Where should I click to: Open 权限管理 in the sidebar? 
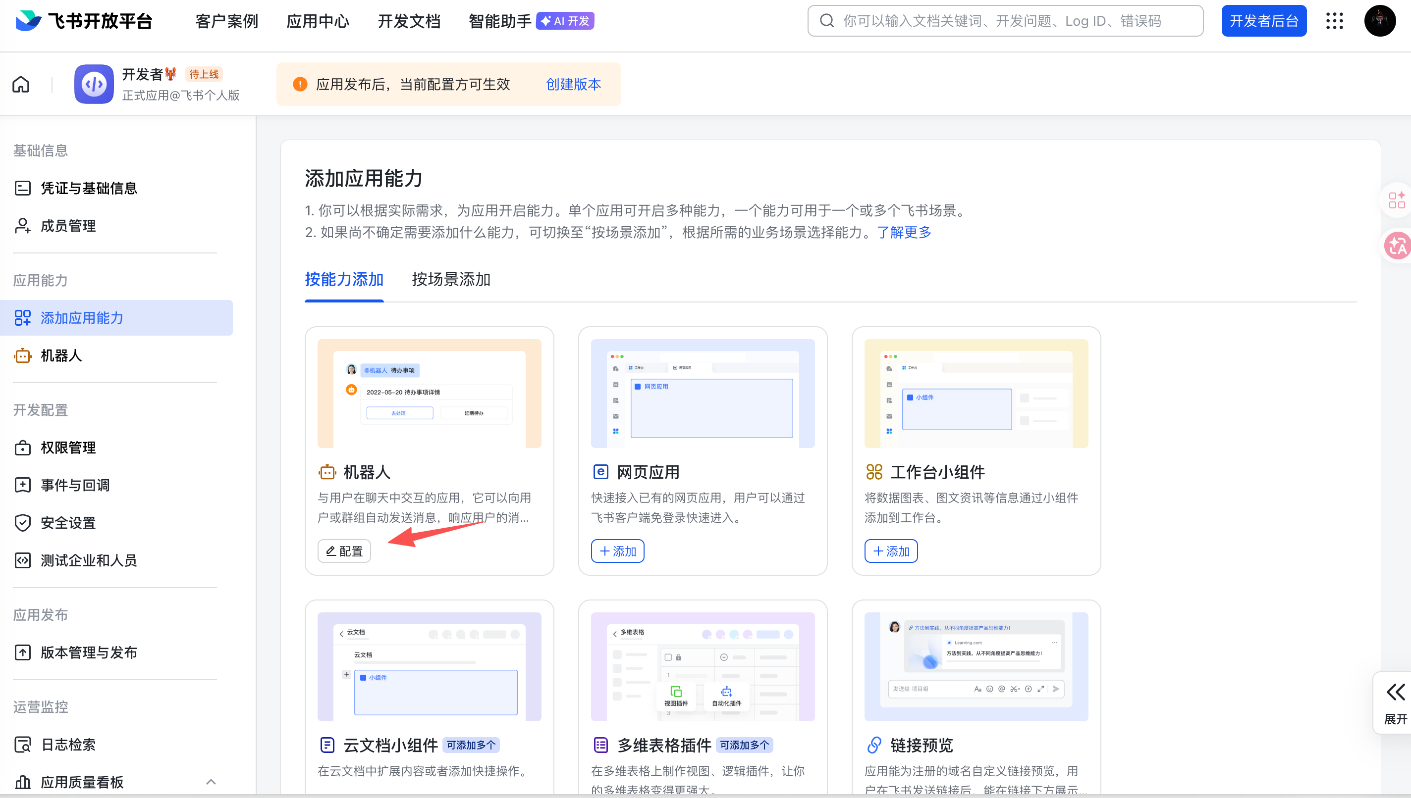pyautogui.click(x=116, y=448)
